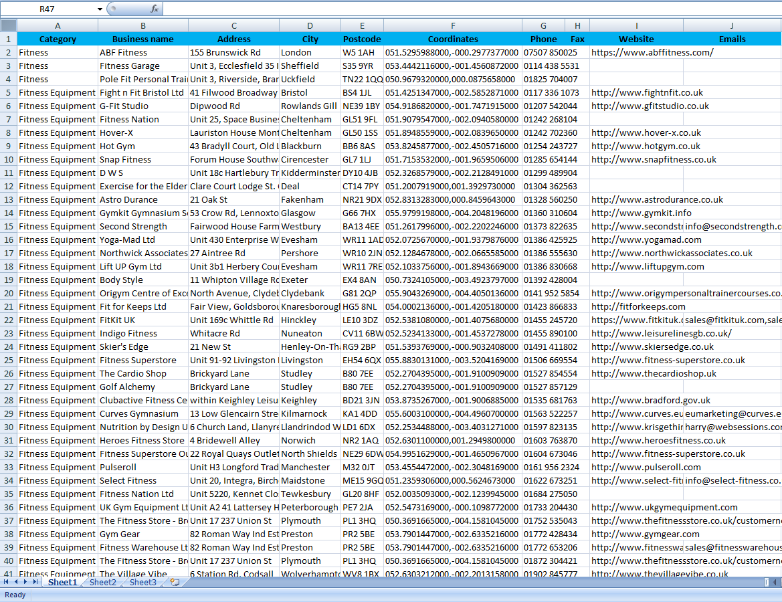Image resolution: width=782 pixels, height=602 pixels.
Task: Jump to first sheet with navigation arrow
Action: (x=7, y=583)
